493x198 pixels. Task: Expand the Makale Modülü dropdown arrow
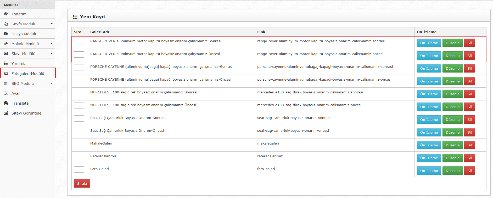tap(52, 44)
